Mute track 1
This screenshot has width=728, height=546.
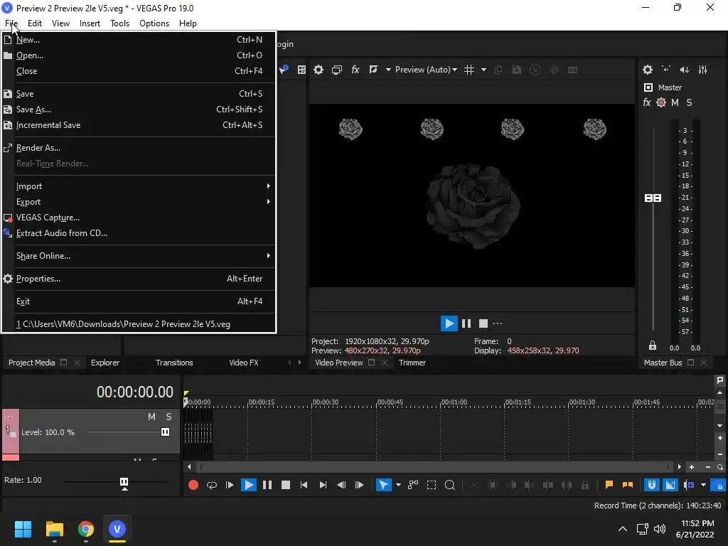(151, 417)
